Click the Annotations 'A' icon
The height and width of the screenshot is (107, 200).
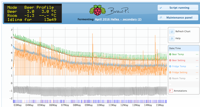(170, 91)
